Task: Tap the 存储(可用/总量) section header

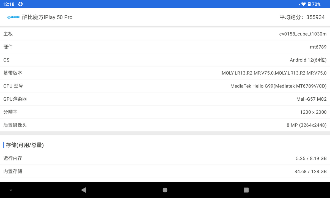Action: 24,145
